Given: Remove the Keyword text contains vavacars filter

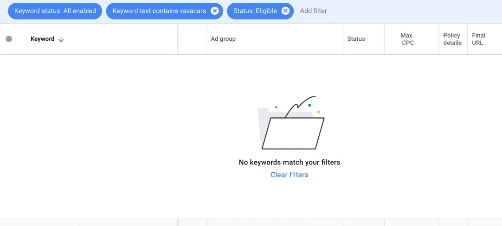Looking at the screenshot, I should pyautogui.click(x=214, y=11).
